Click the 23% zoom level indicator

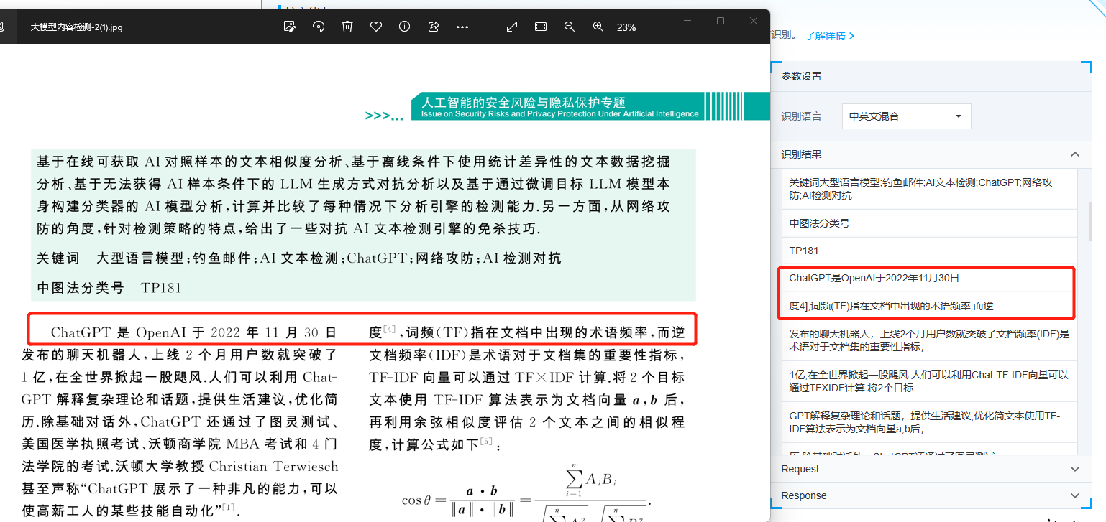(x=626, y=27)
